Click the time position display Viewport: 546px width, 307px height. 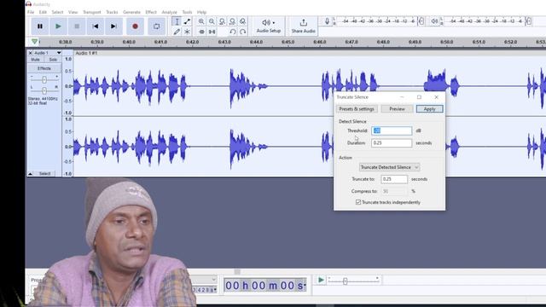pos(265,286)
